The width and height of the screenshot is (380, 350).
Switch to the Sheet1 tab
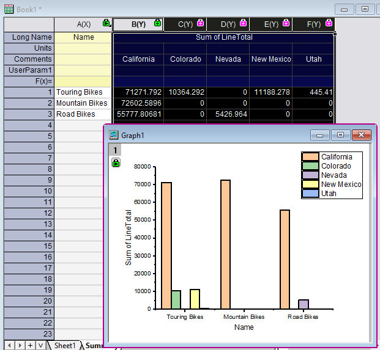tap(64, 345)
